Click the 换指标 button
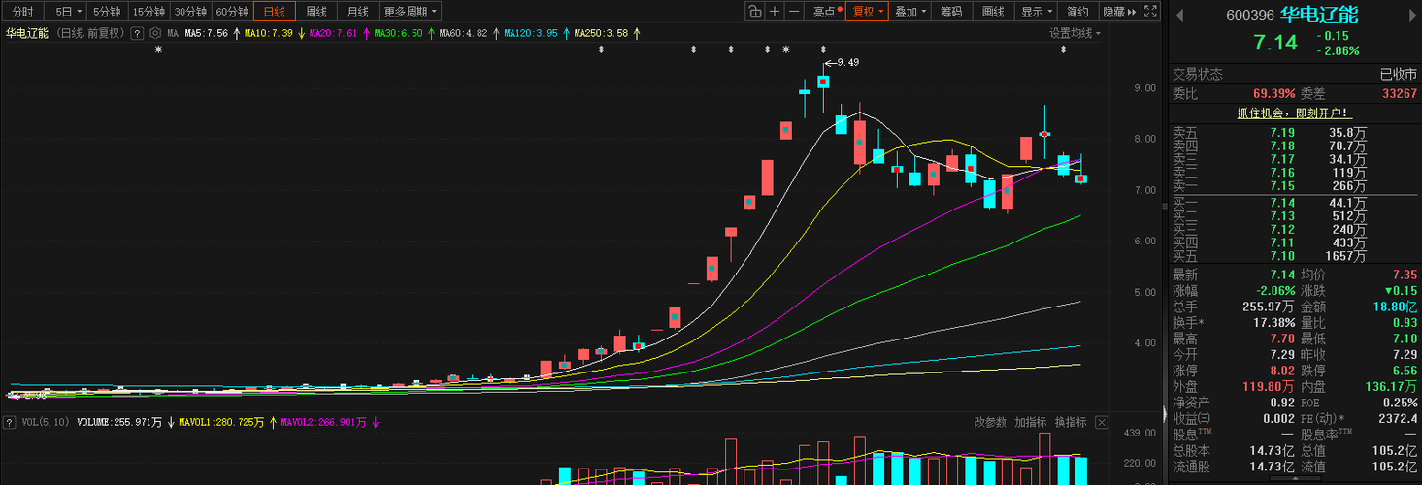 click(1071, 422)
